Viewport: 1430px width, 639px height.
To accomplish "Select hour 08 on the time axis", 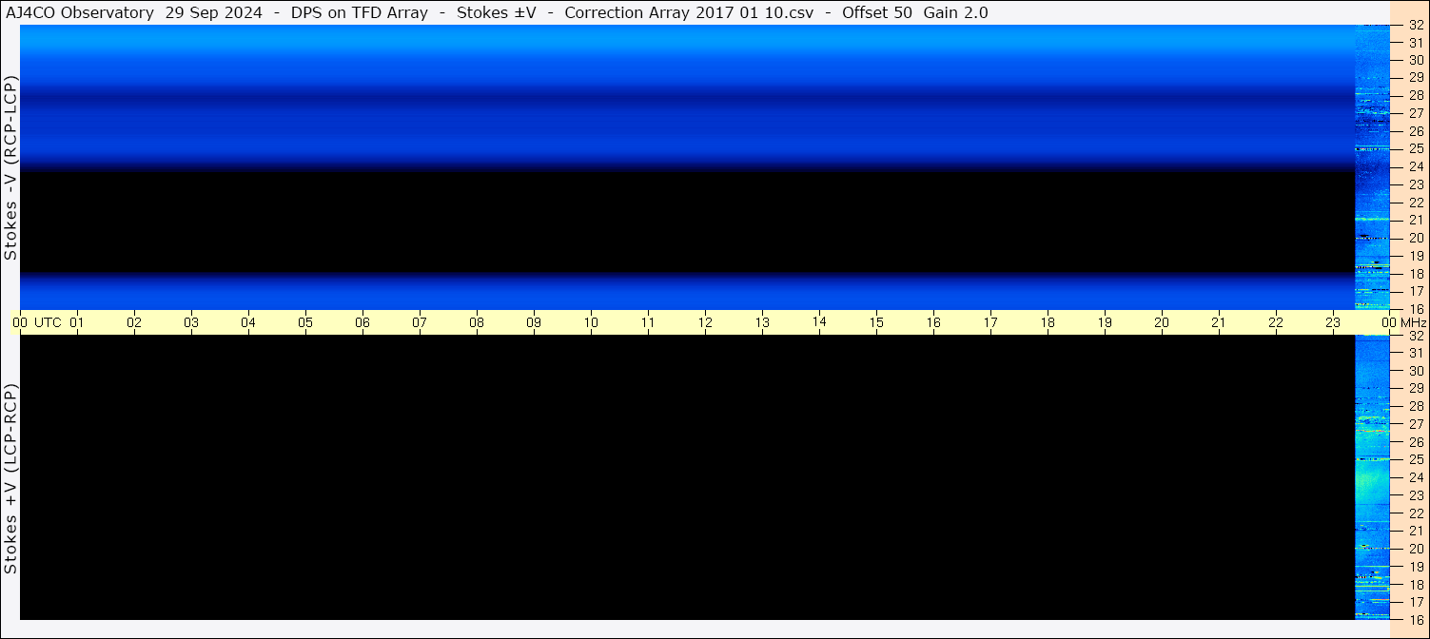I will 477,322.
